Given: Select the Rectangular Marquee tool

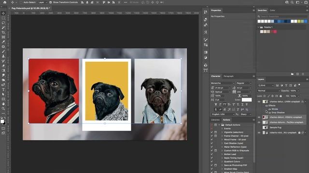Looking at the screenshot, I should point(3,18).
